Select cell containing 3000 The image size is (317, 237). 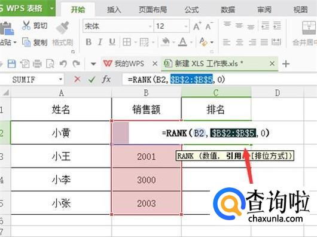147,180
